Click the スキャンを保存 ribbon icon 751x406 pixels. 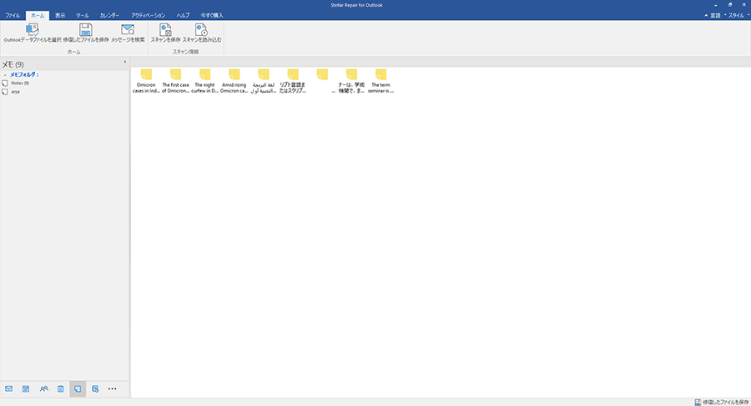pos(165,30)
